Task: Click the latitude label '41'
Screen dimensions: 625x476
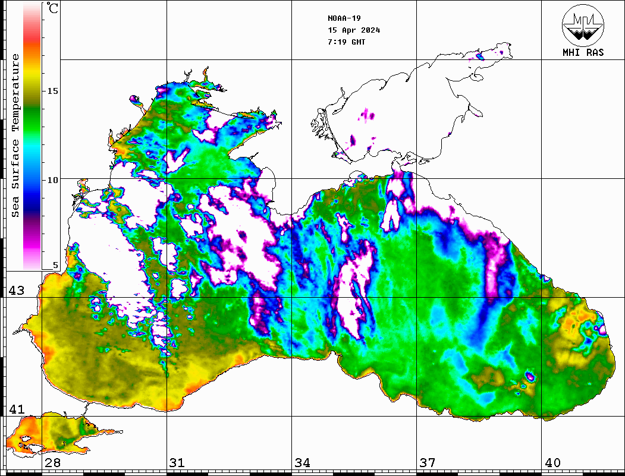Action: 16,409
